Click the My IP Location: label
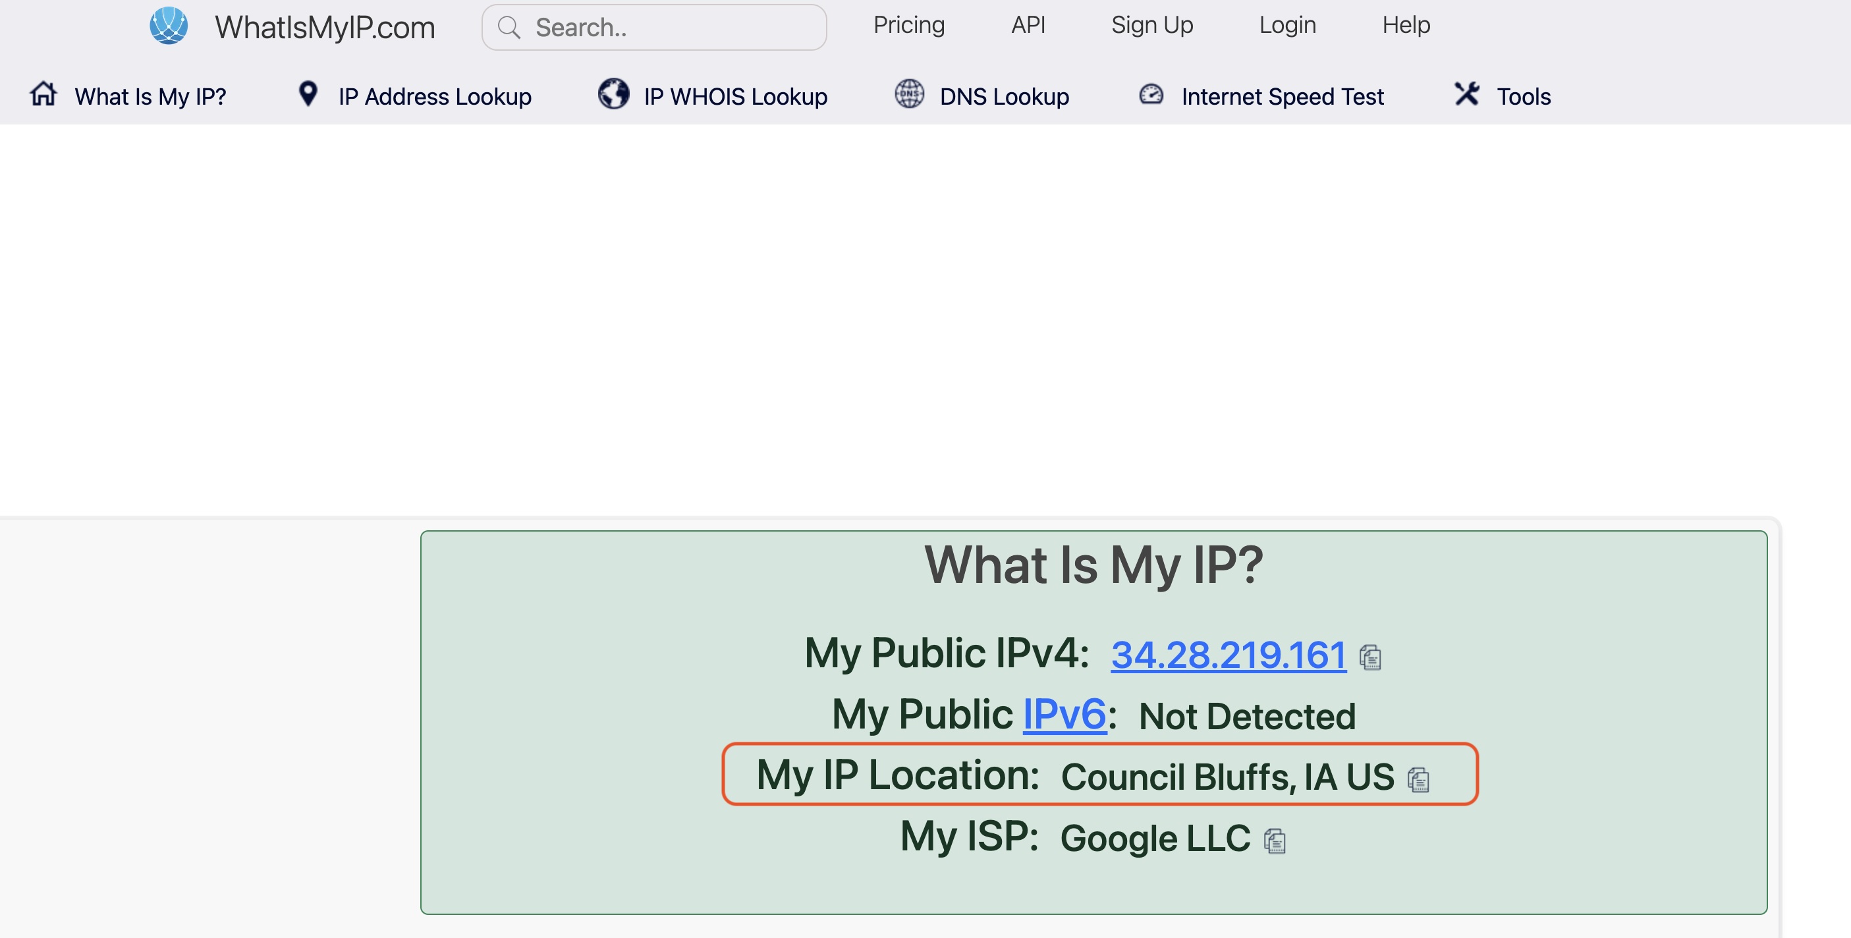This screenshot has width=1851, height=938. [897, 775]
